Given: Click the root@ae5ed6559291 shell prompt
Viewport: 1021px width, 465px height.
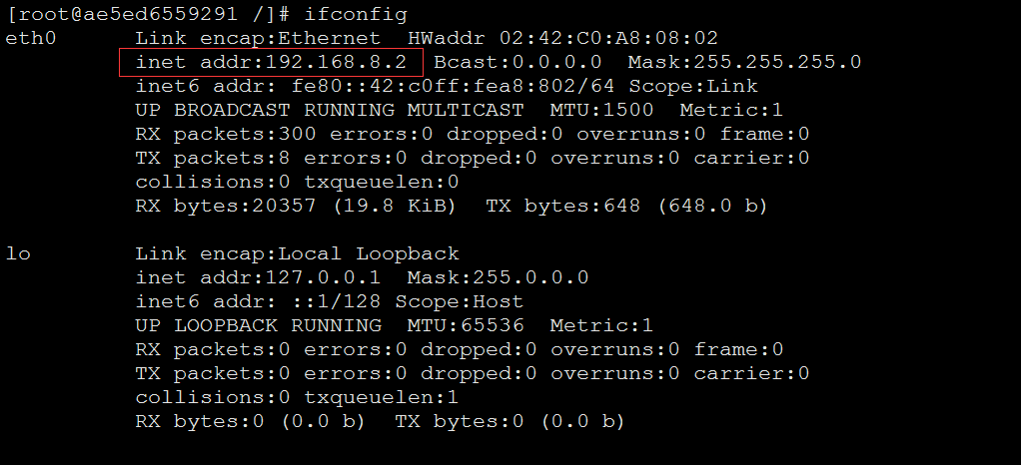Looking at the screenshot, I should click(147, 14).
